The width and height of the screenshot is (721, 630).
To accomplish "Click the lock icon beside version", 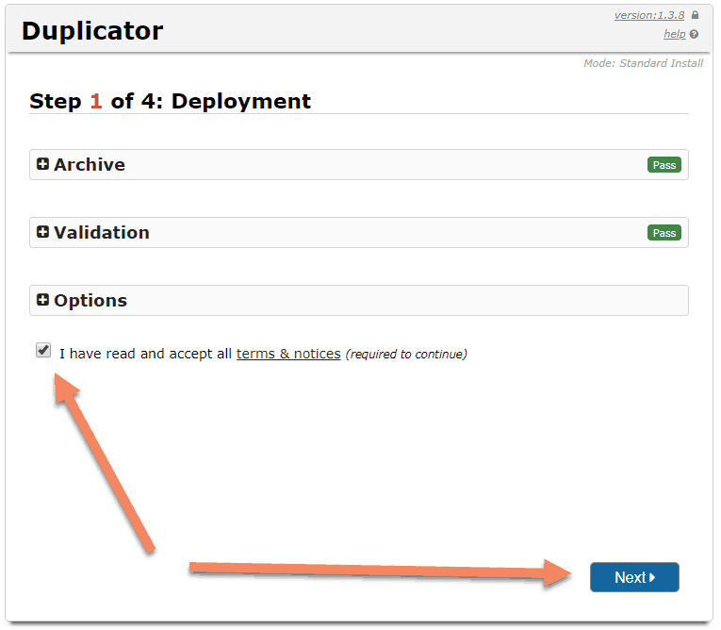I will click(695, 15).
